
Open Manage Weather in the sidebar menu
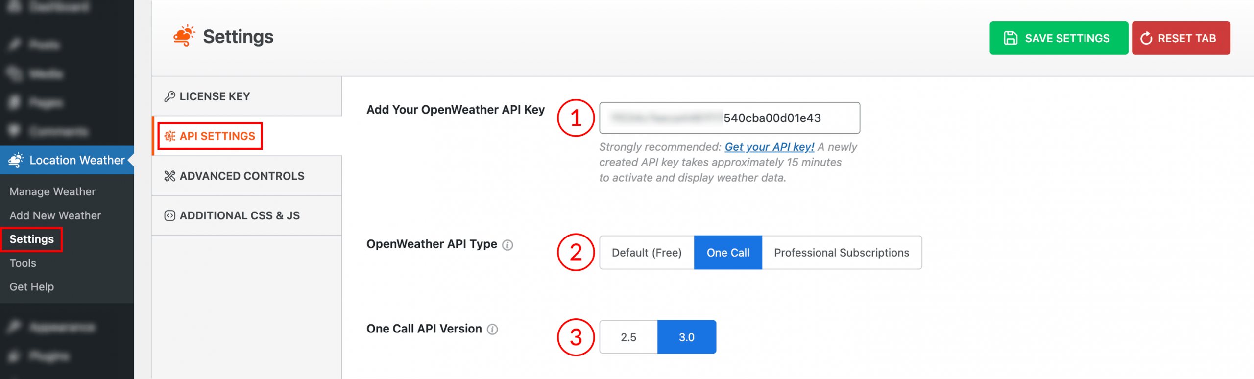pos(52,191)
